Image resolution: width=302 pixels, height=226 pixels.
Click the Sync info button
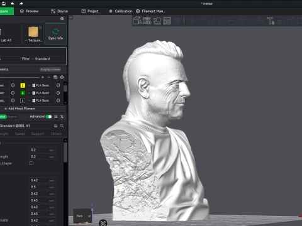coord(55,34)
